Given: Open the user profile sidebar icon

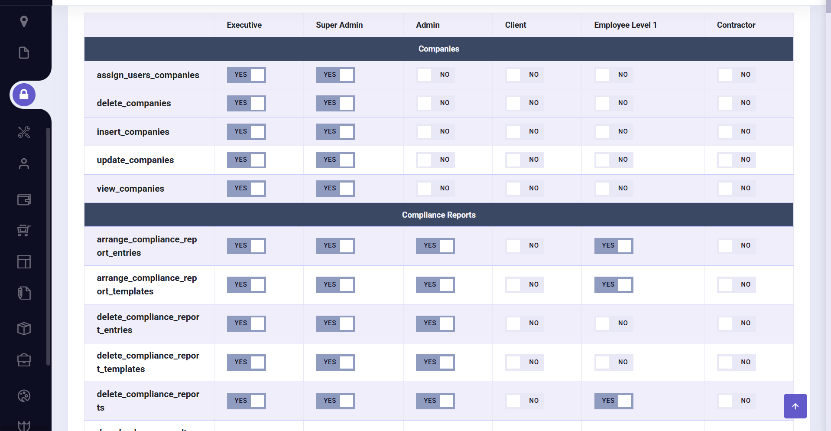Looking at the screenshot, I should click(x=24, y=163).
